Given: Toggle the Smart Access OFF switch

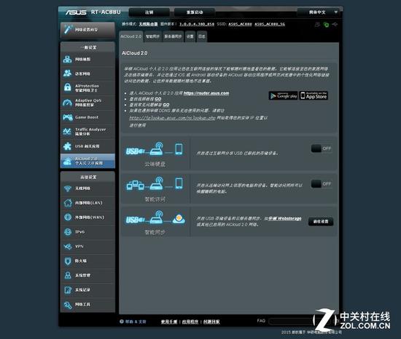Looking at the screenshot, I should [322, 183].
